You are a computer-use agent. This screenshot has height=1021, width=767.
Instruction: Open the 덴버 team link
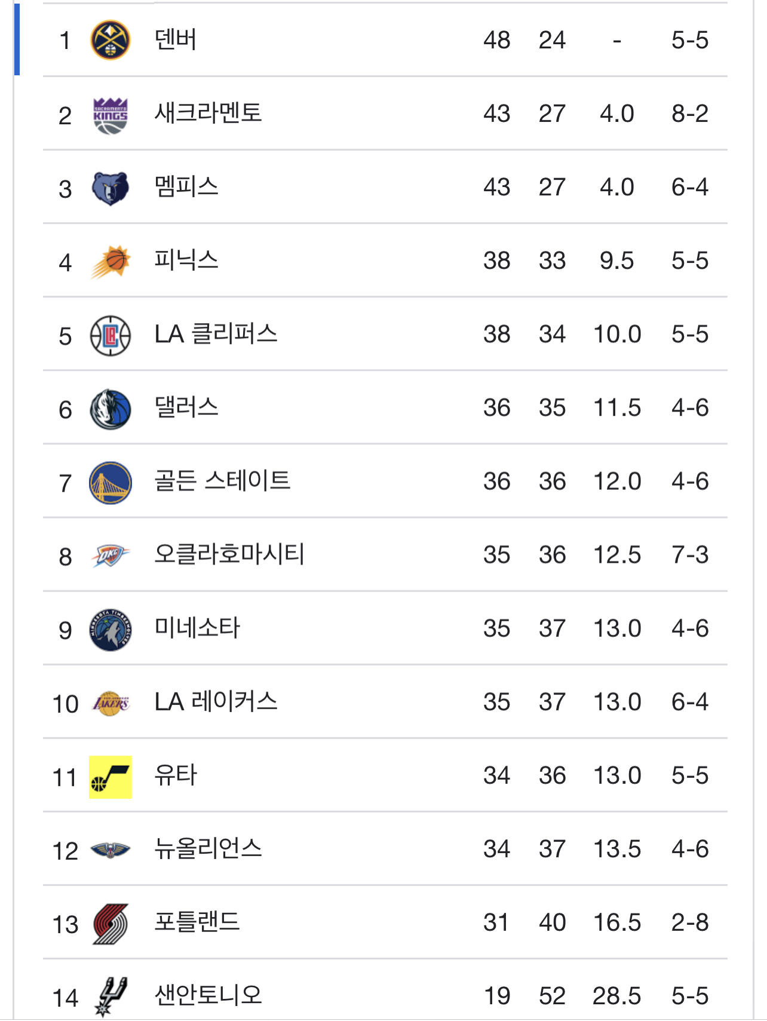pos(176,40)
